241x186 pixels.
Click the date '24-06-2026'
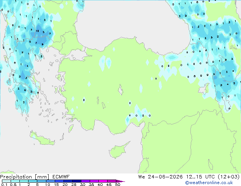click(165, 177)
